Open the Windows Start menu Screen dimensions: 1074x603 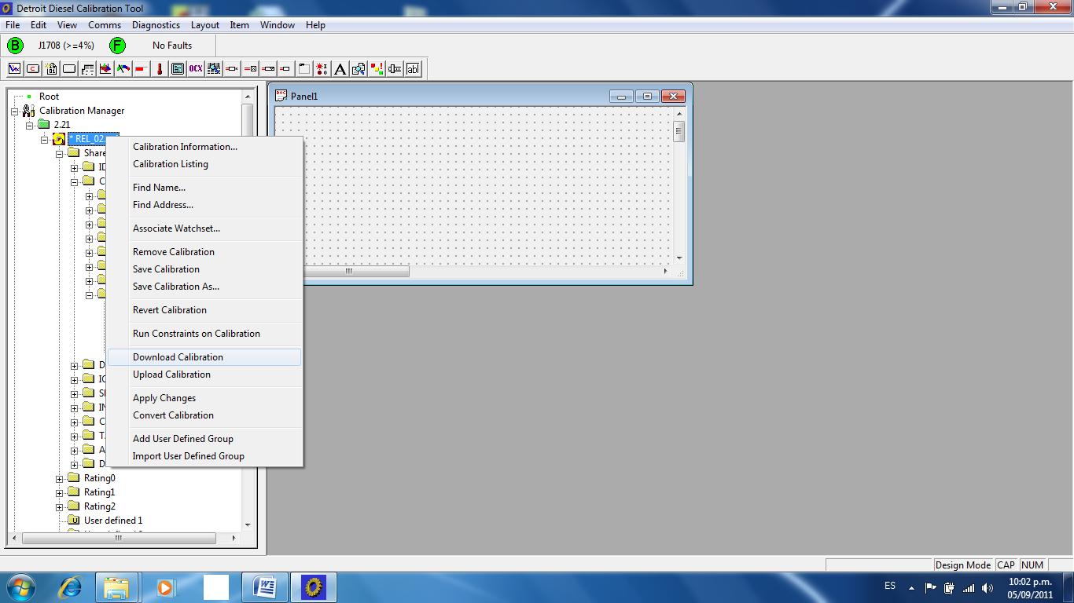tap(20, 587)
